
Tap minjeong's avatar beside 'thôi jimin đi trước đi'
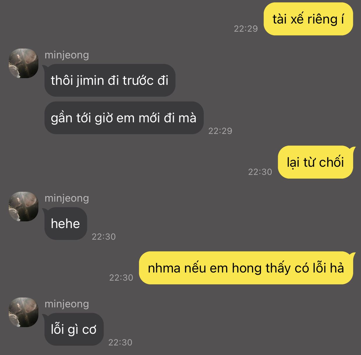coord(24,63)
